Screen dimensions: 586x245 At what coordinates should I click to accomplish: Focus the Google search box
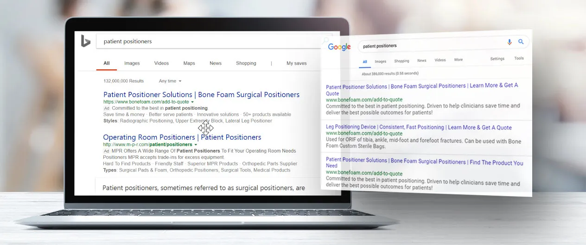(443, 43)
